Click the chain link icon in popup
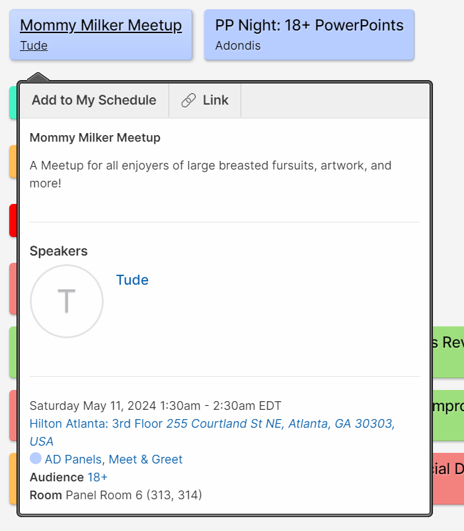This screenshot has width=464, height=531. coord(188,101)
